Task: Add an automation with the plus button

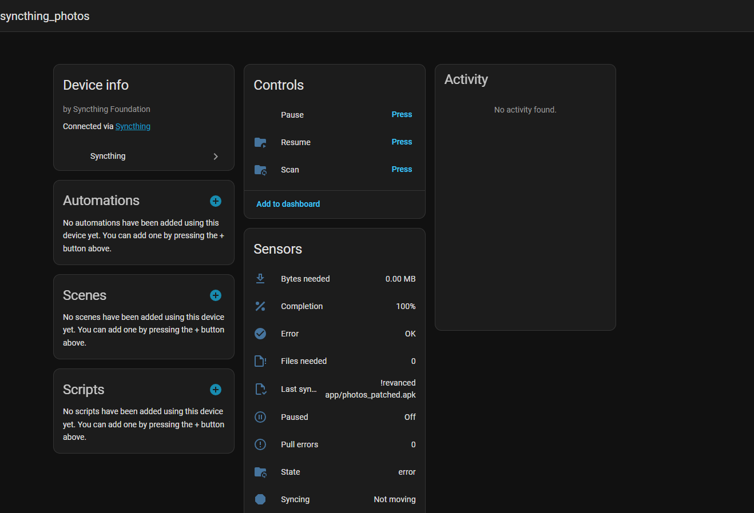Action: click(x=216, y=201)
